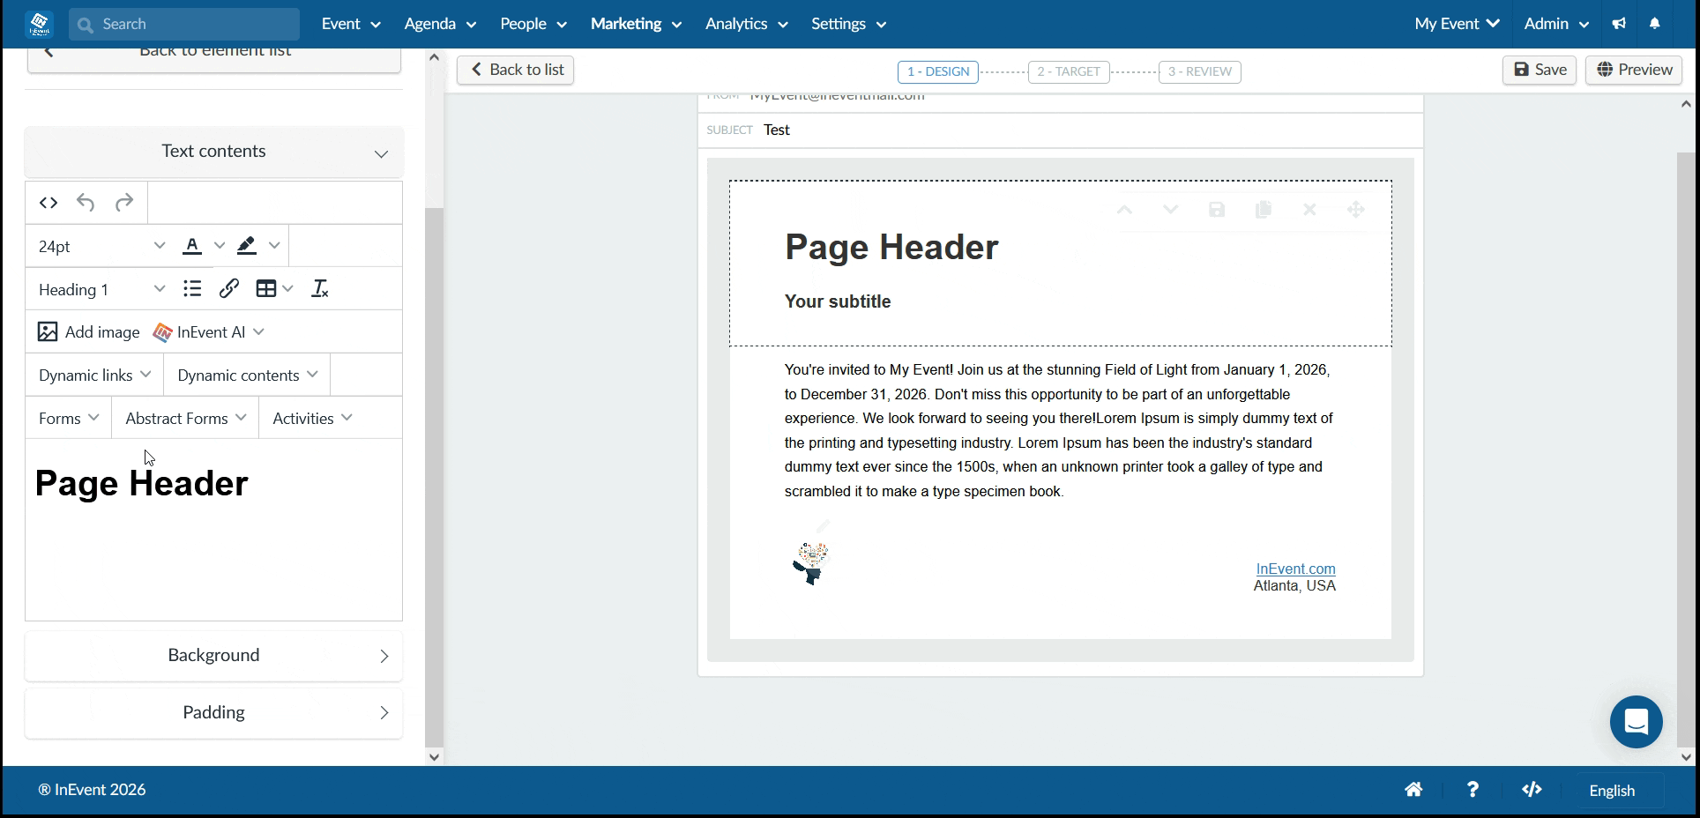The width and height of the screenshot is (1700, 818).
Task: Open the announcements megaphone icon
Action: click(x=1619, y=24)
